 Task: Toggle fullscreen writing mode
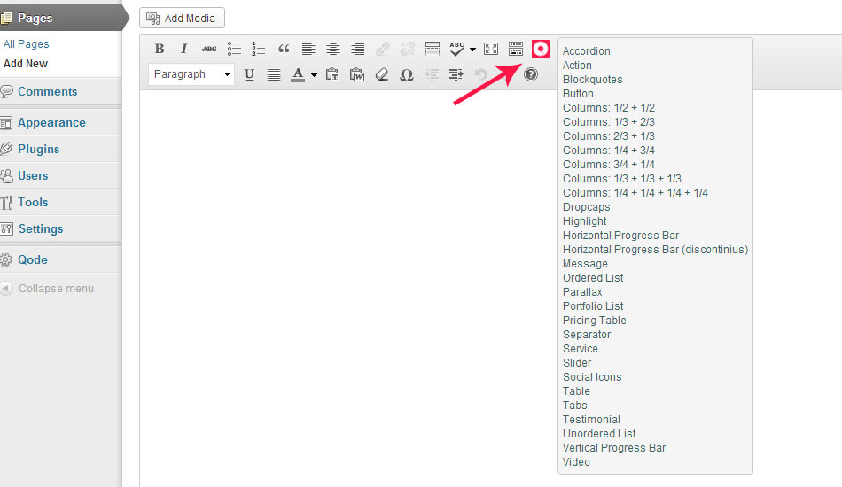[x=491, y=49]
